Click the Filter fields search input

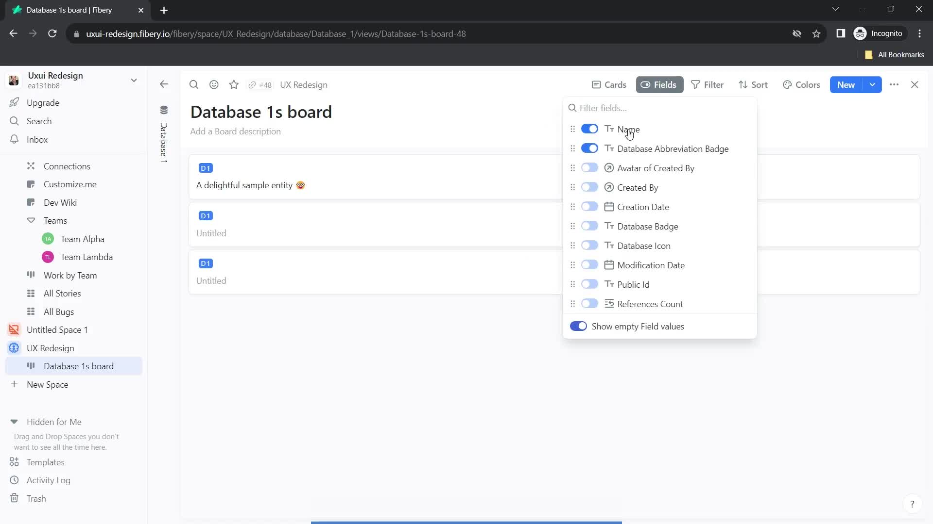pyautogui.click(x=661, y=108)
